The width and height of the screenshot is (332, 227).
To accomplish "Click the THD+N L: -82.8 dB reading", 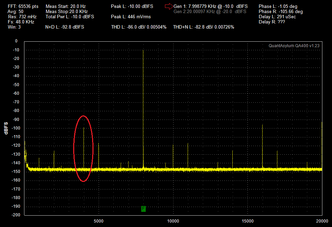I will 203,27.
